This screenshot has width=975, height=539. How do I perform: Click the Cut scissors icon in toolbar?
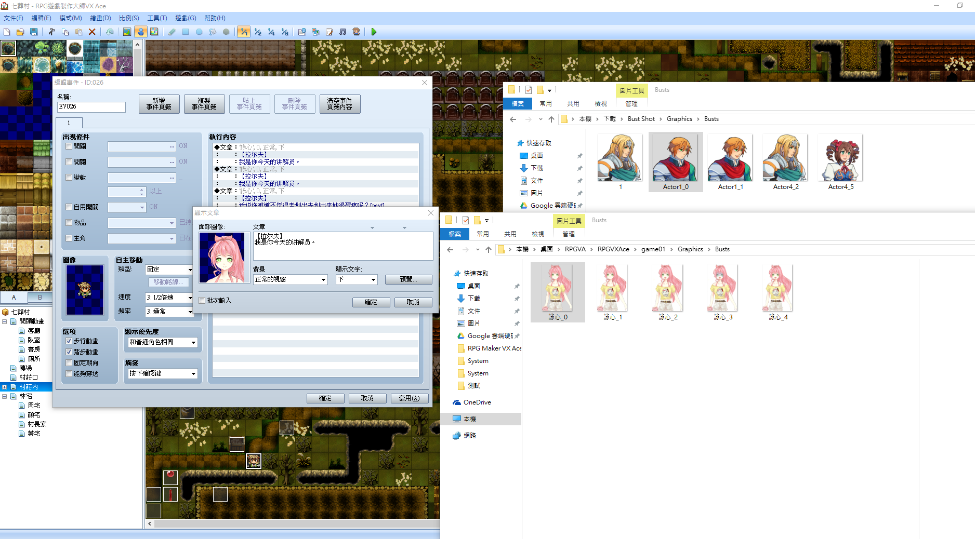51,32
